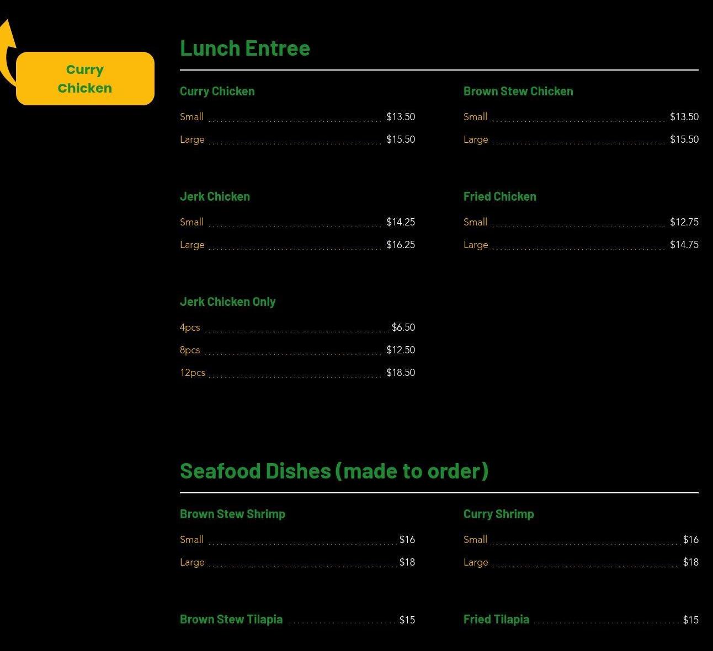713x651 pixels.
Task: Select the $16.25 Jerk Chicken Large price
Action: click(x=401, y=245)
